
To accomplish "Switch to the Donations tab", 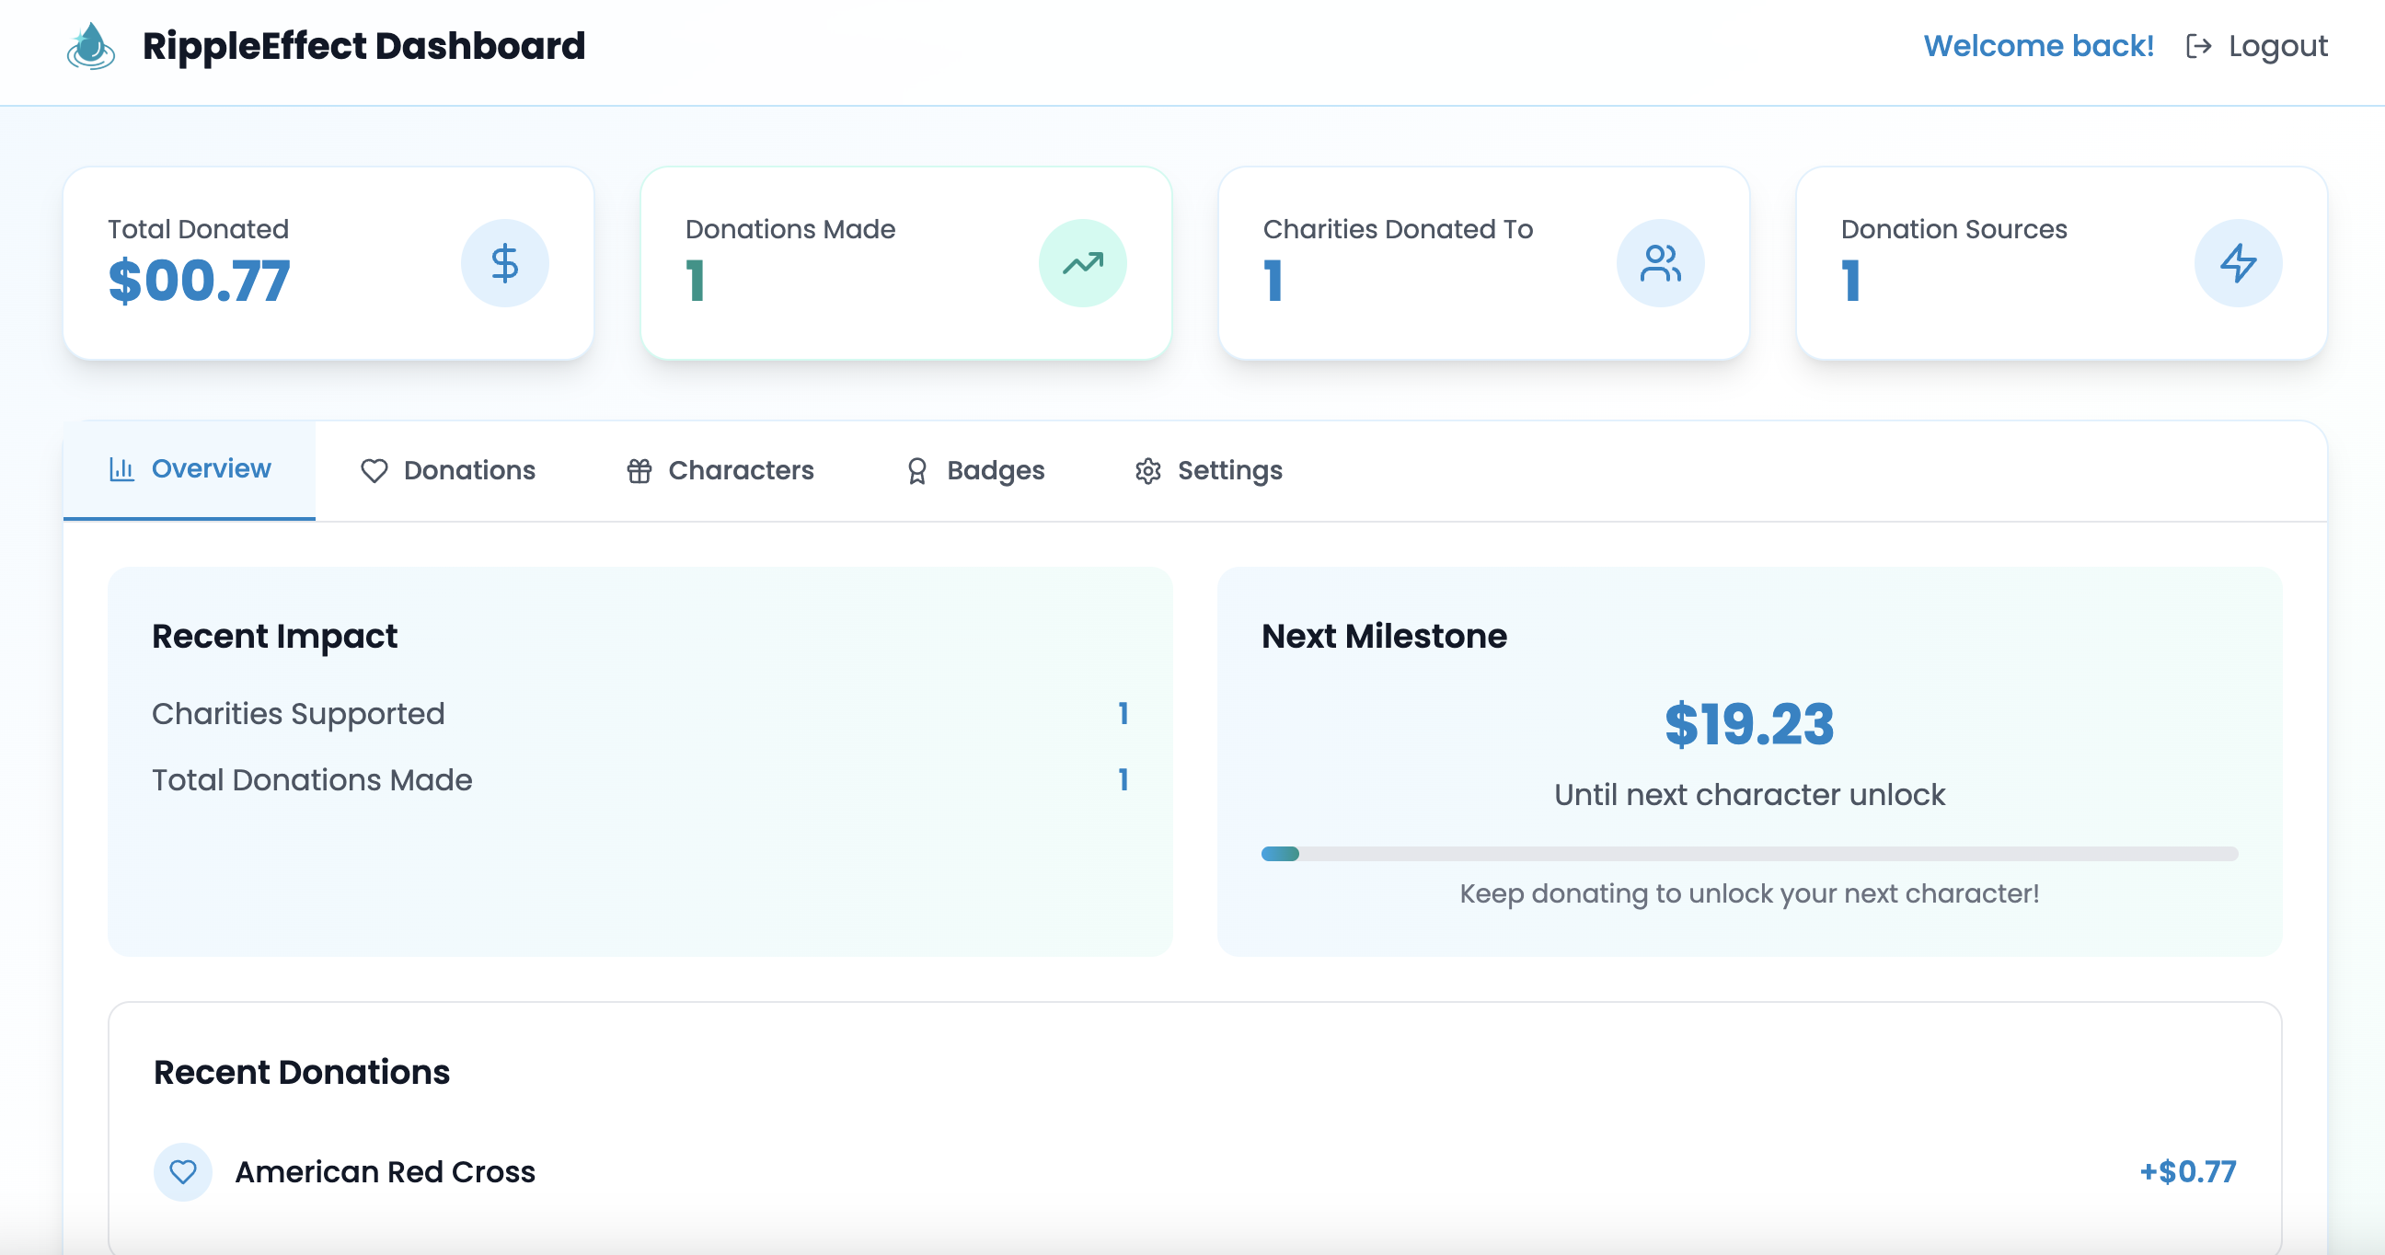I will (x=448, y=471).
